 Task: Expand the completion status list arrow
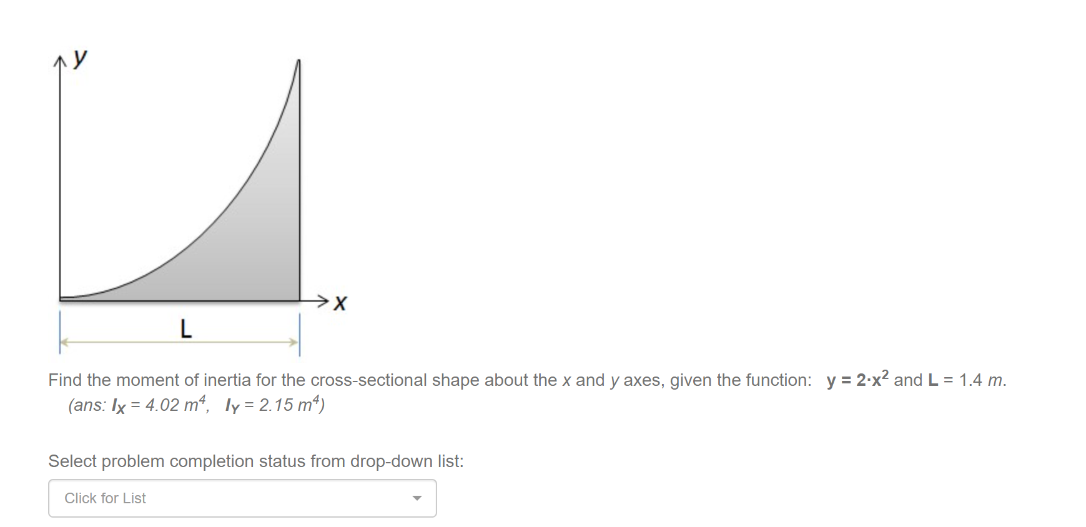(417, 498)
